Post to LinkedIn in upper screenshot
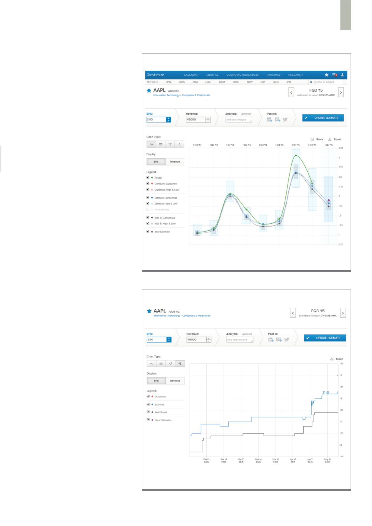This screenshot has width=372, height=526. click(x=270, y=120)
